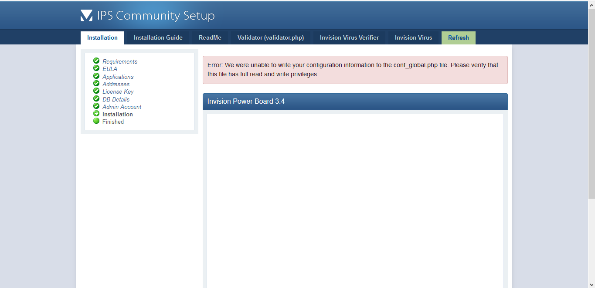Click the current Installation step label
The image size is (595, 288).
(118, 114)
